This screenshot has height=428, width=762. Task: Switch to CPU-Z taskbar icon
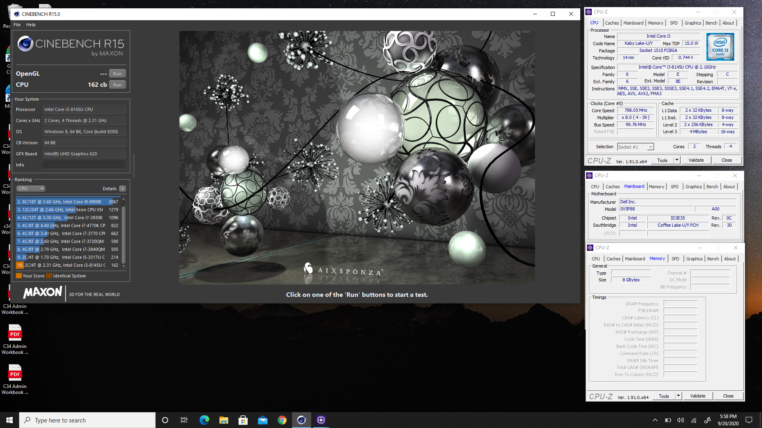coord(321,420)
